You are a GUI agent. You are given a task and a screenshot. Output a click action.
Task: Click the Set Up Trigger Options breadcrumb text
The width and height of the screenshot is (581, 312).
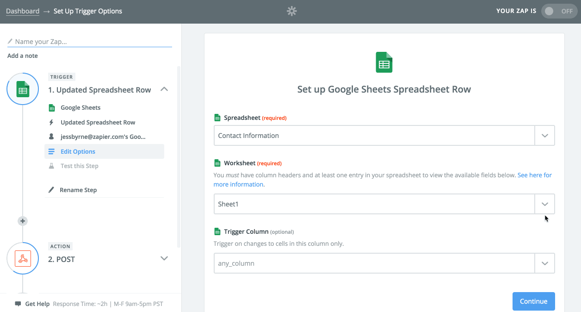pyautogui.click(x=88, y=11)
